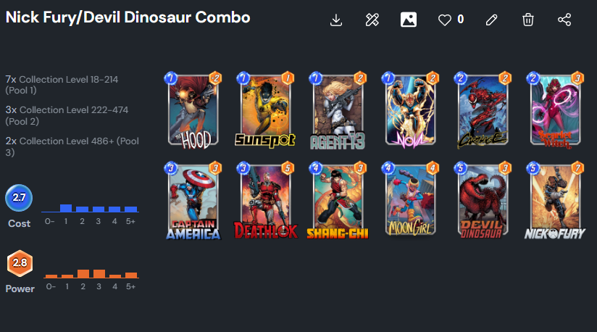Click the Nick Fury/Devil Dinosaur Combo title
The height and width of the screenshot is (332, 597).
(x=128, y=17)
